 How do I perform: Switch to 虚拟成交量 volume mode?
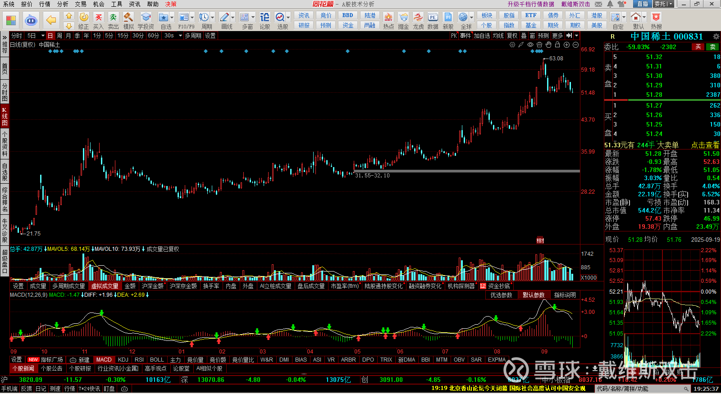(x=105, y=286)
